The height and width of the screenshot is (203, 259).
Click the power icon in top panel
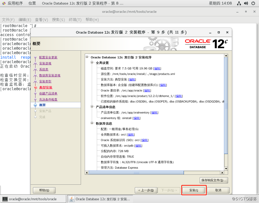tap(253, 3)
